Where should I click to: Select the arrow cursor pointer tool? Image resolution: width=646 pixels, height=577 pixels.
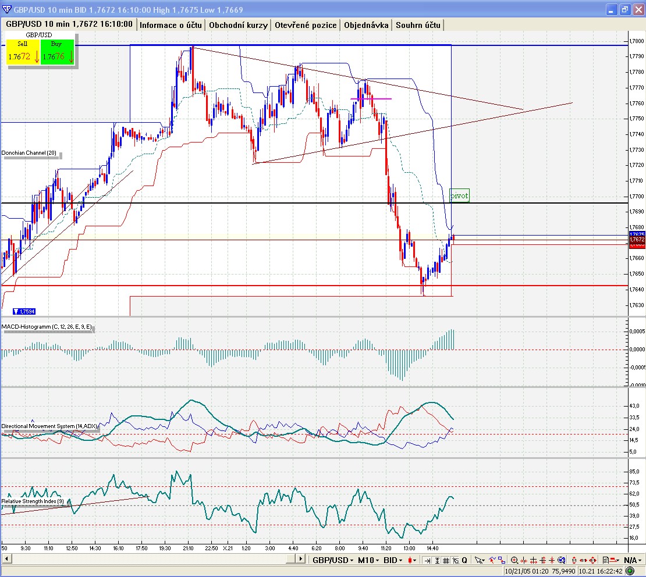coord(478,560)
